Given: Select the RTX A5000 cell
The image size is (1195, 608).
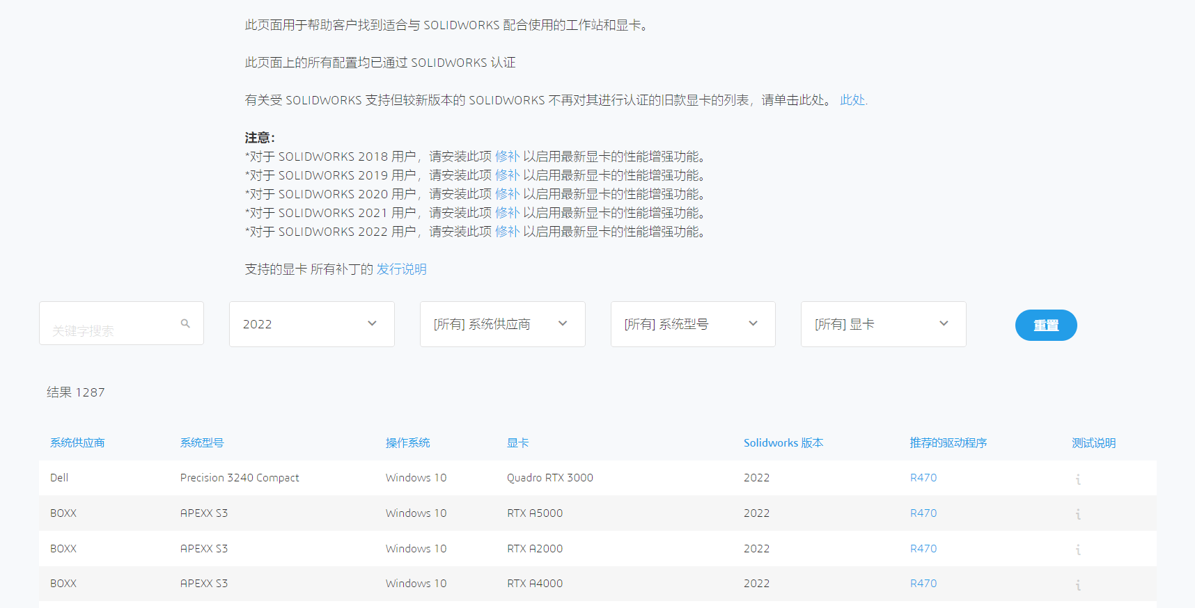Looking at the screenshot, I should [x=535, y=513].
